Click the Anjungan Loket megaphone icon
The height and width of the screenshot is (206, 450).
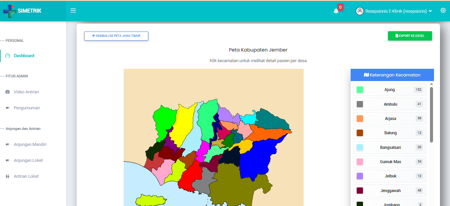tap(8, 160)
